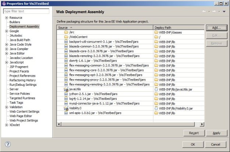This screenshot has height=152, width=230.
Task: Click the jar icon of dom4j-1.6.1.jar
Action: [x=66, y=61]
